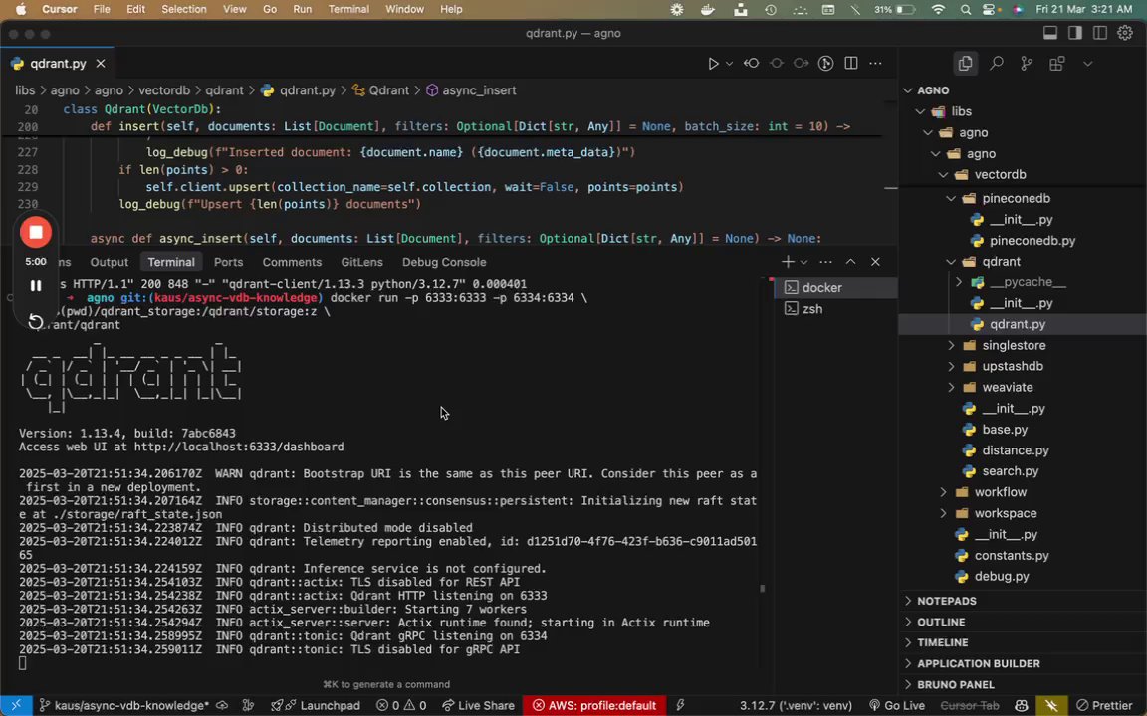Click Go Live in status bar
Image resolution: width=1147 pixels, height=716 pixels.
click(x=897, y=706)
